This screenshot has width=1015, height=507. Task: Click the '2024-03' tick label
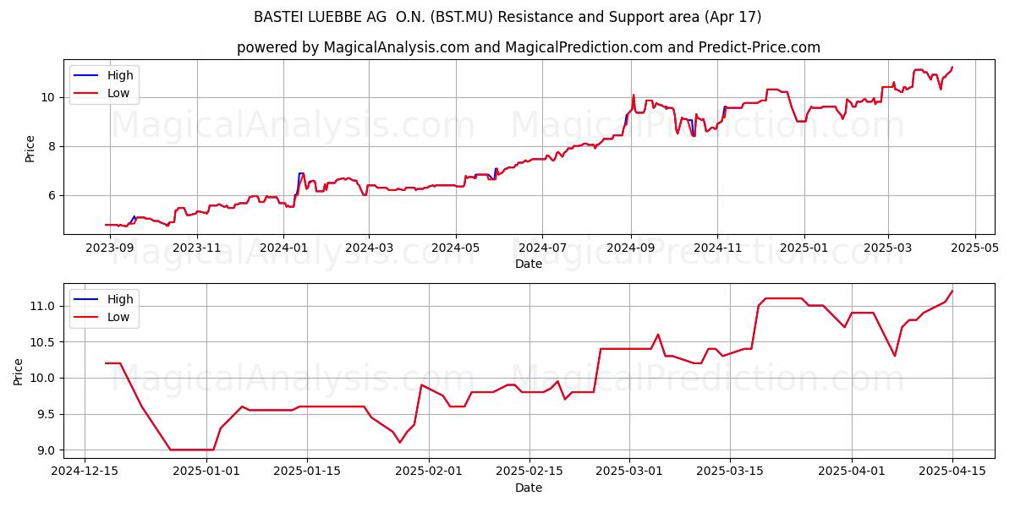click(x=369, y=248)
